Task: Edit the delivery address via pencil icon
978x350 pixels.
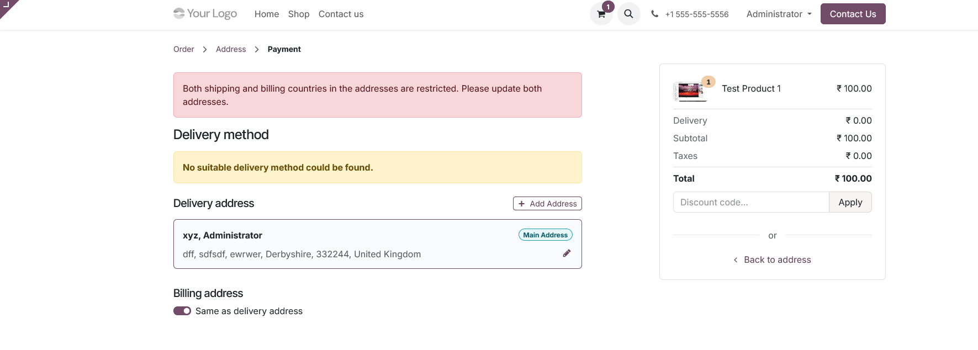Action: coord(567,253)
